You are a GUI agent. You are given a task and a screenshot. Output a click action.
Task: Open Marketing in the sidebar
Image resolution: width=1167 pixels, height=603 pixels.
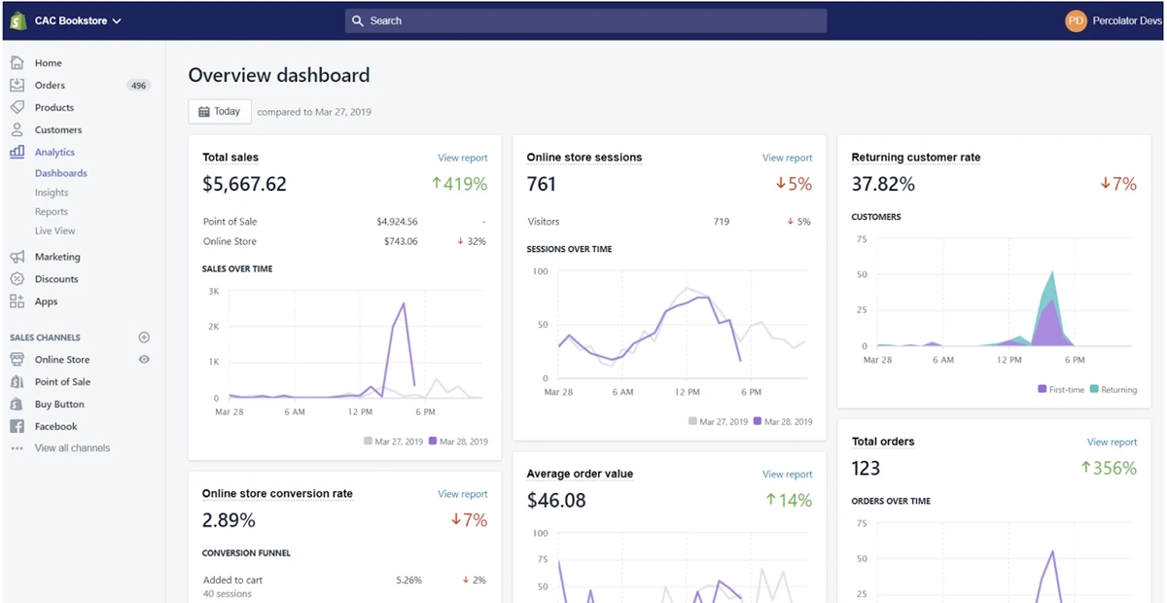[57, 257]
